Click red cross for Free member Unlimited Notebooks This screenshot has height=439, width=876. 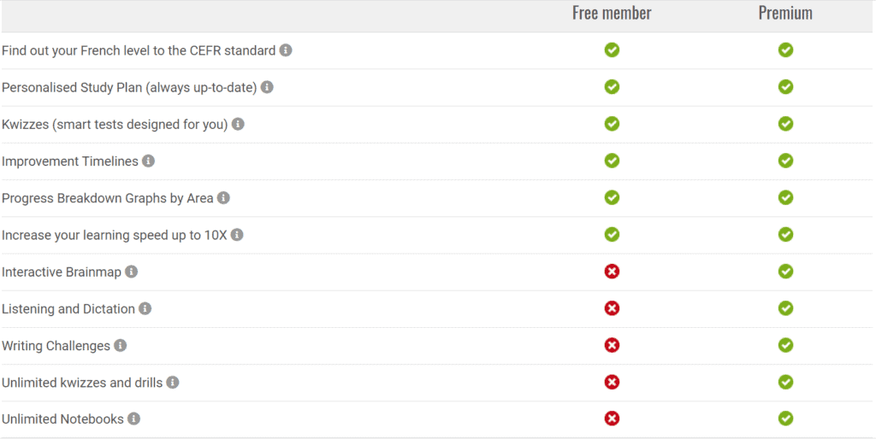point(612,419)
